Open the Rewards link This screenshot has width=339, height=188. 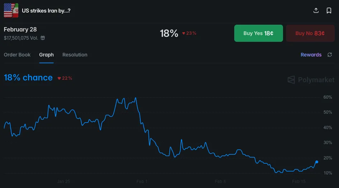pos(311,55)
